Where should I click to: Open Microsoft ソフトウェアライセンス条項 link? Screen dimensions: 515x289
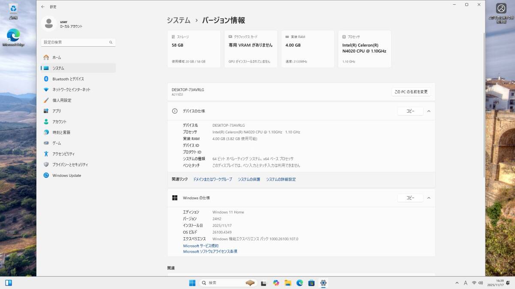click(x=210, y=252)
